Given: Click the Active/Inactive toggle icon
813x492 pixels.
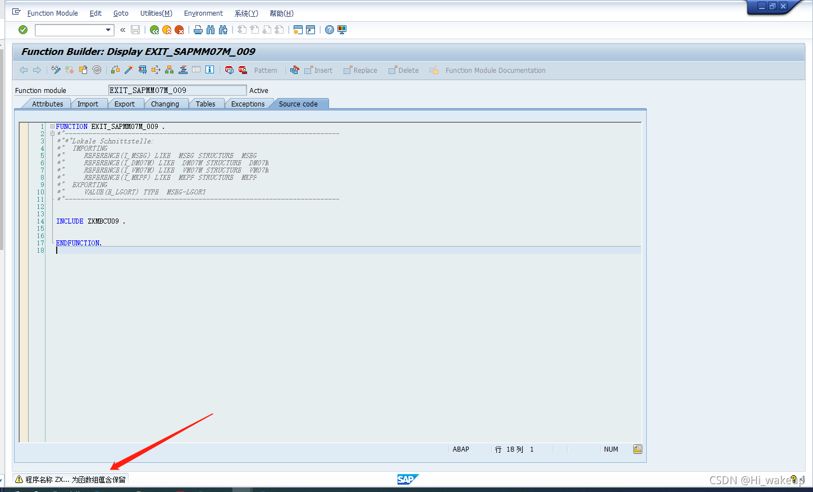Looking at the screenshot, I should pyautogui.click(x=69, y=70).
